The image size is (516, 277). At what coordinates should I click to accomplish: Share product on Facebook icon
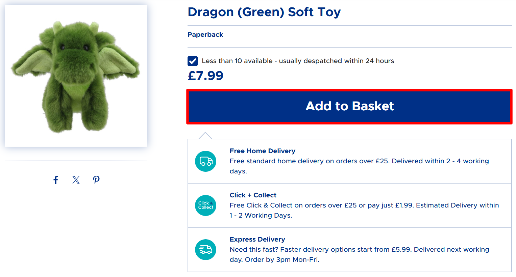(x=56, y=180)
